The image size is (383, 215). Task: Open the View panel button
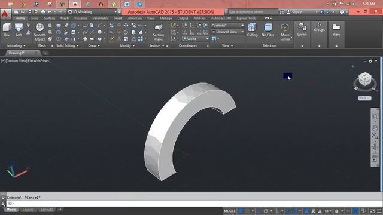[x=336, y=35]
